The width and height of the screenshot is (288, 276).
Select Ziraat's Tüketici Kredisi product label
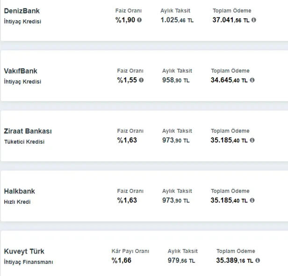click(x=24, y=142)
